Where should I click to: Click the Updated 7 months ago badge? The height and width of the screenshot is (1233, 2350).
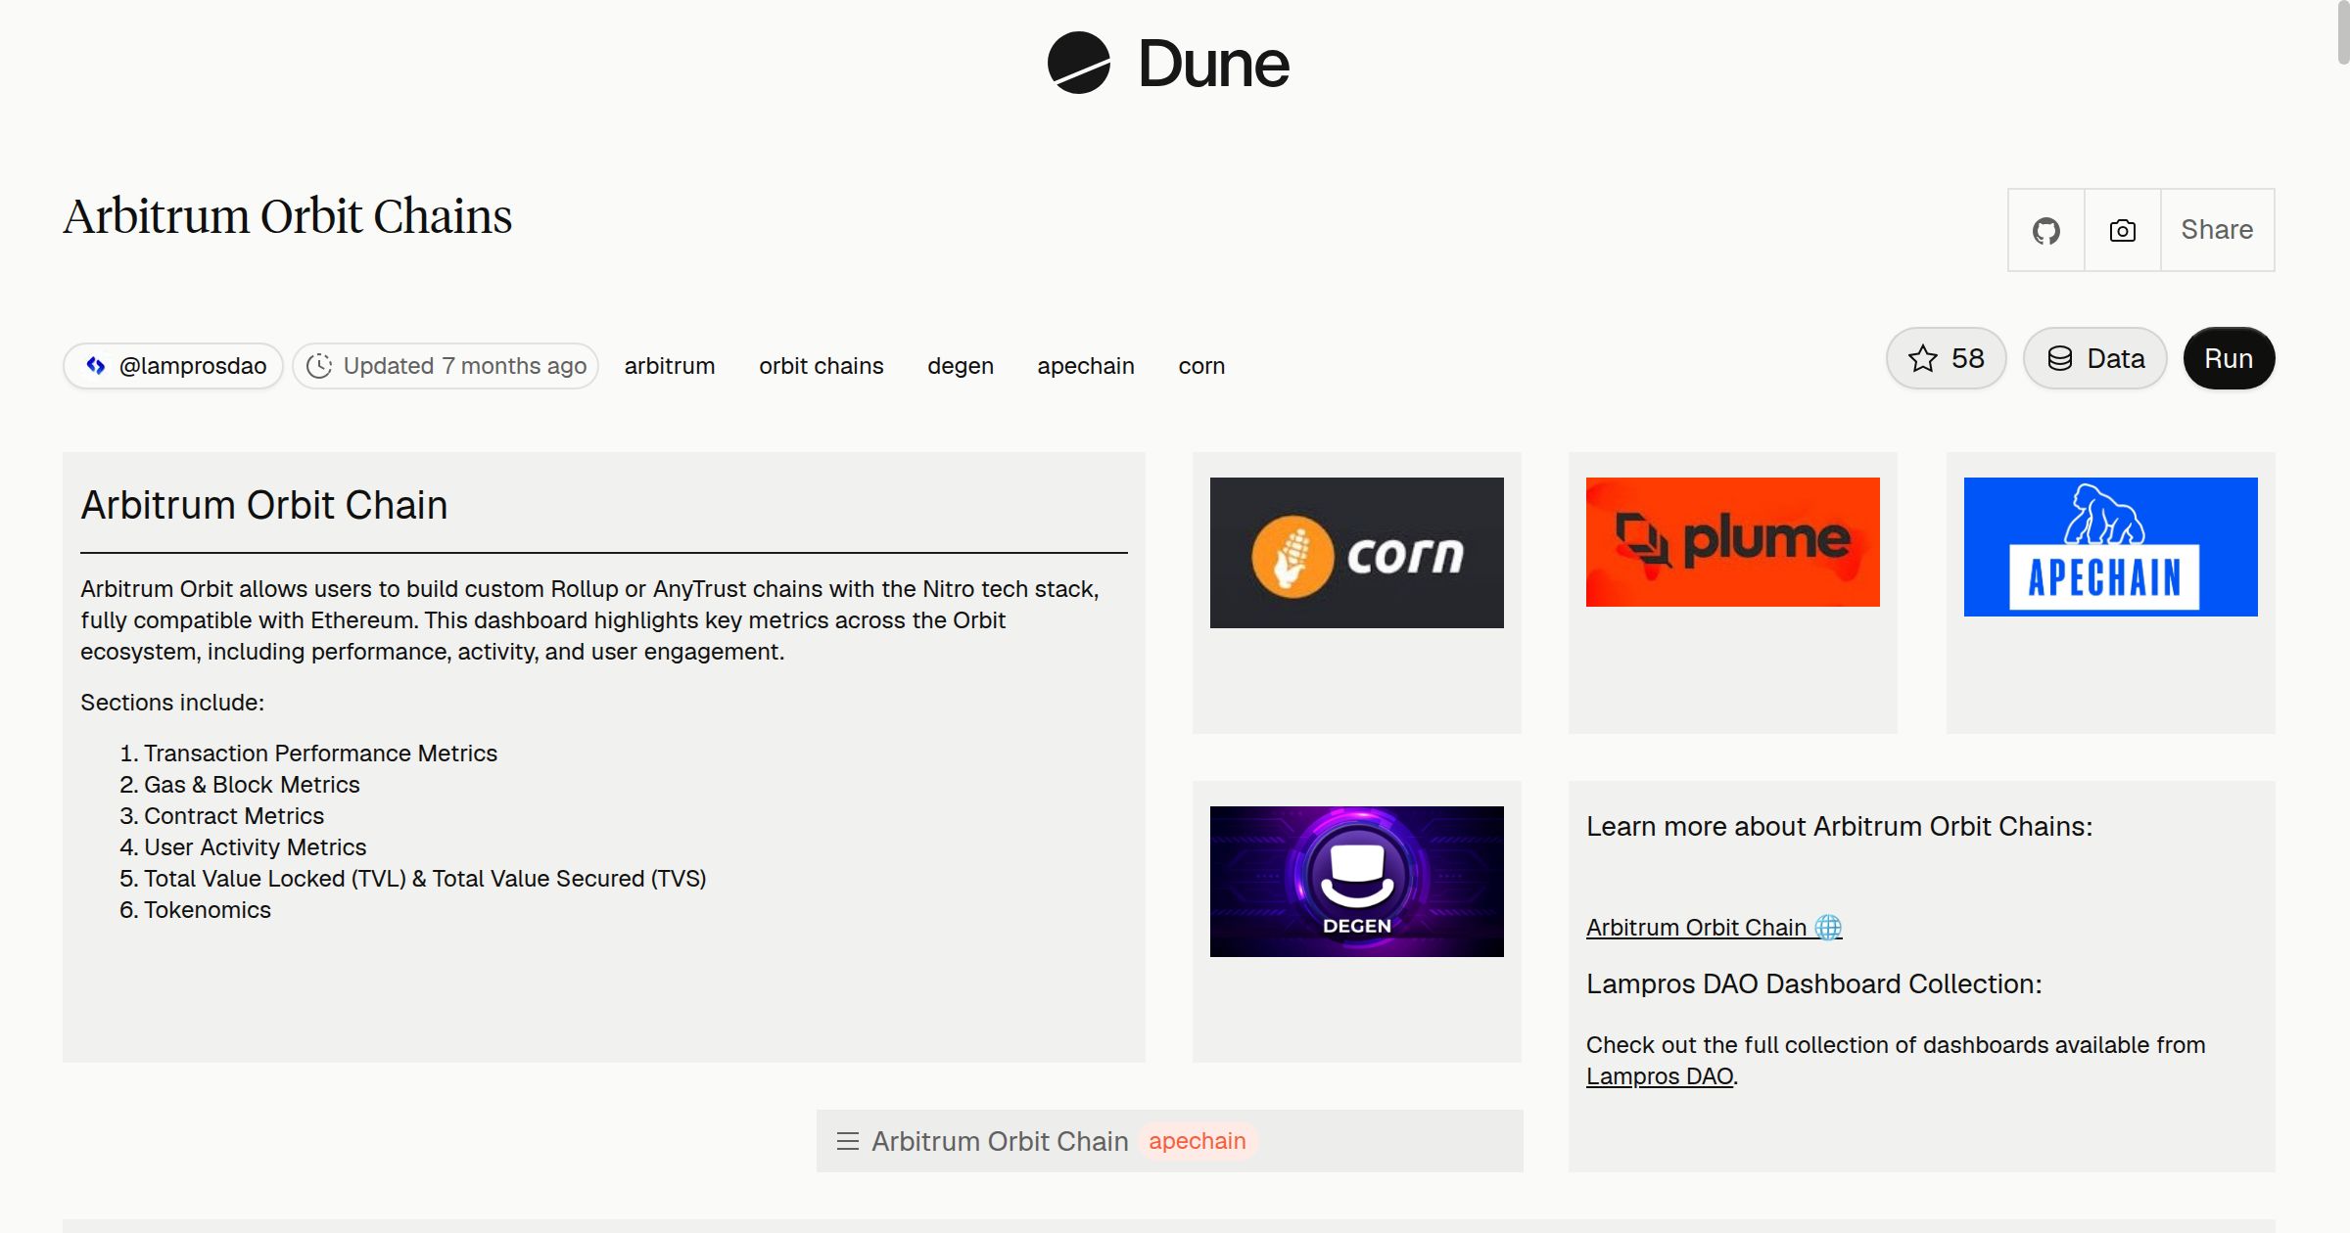(x=446, y=366)
